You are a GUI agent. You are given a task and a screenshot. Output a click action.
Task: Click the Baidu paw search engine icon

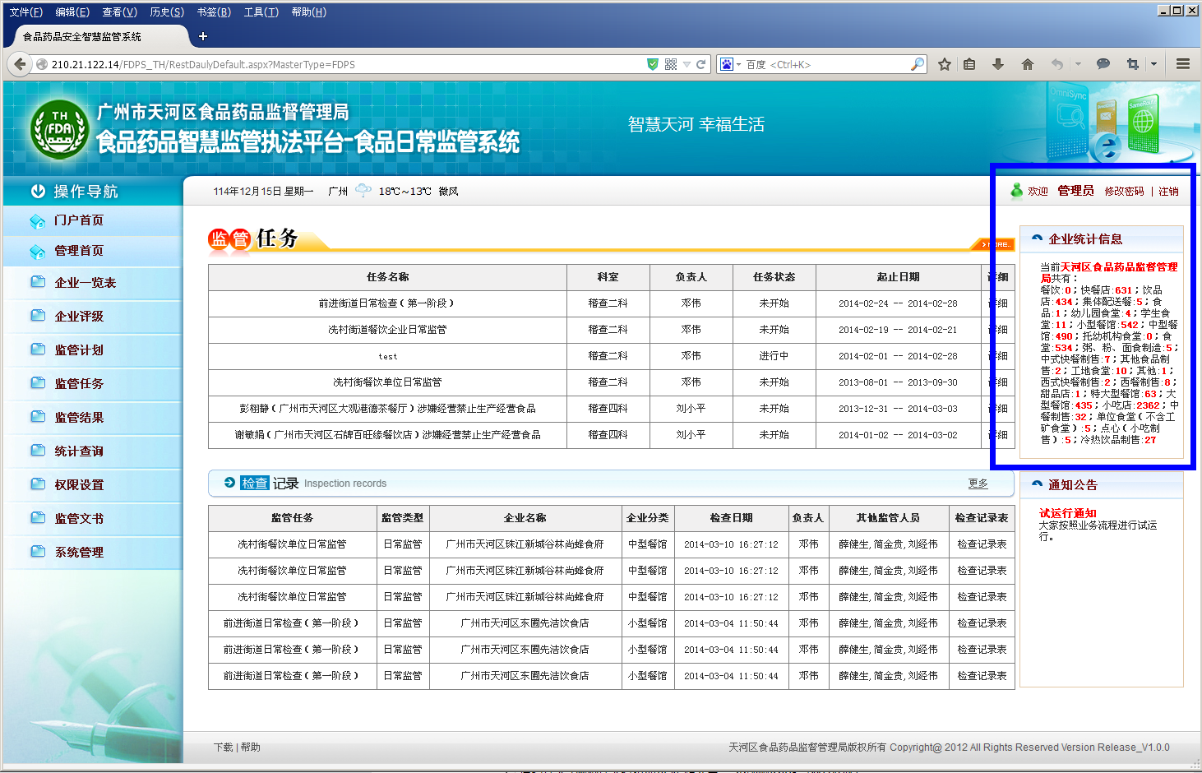click(727, 64)
